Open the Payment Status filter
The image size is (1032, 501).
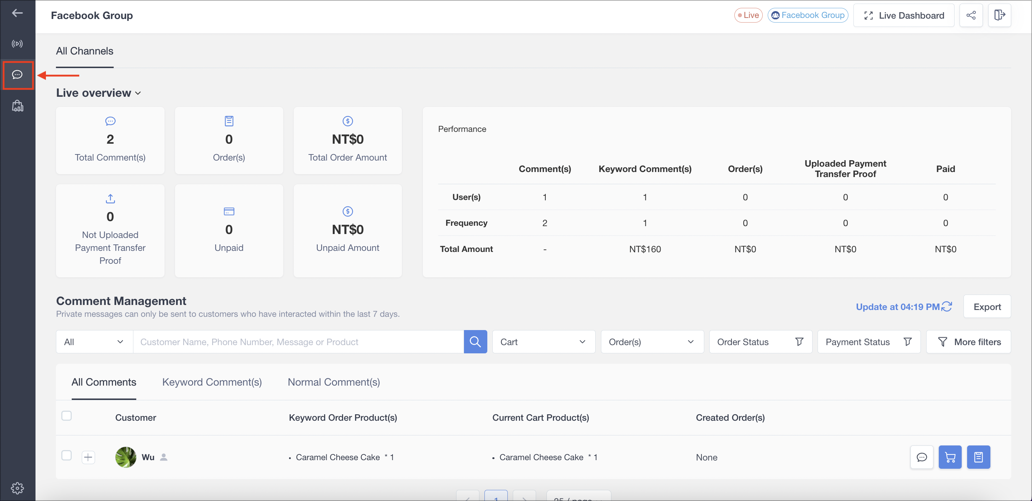point(868,342)
